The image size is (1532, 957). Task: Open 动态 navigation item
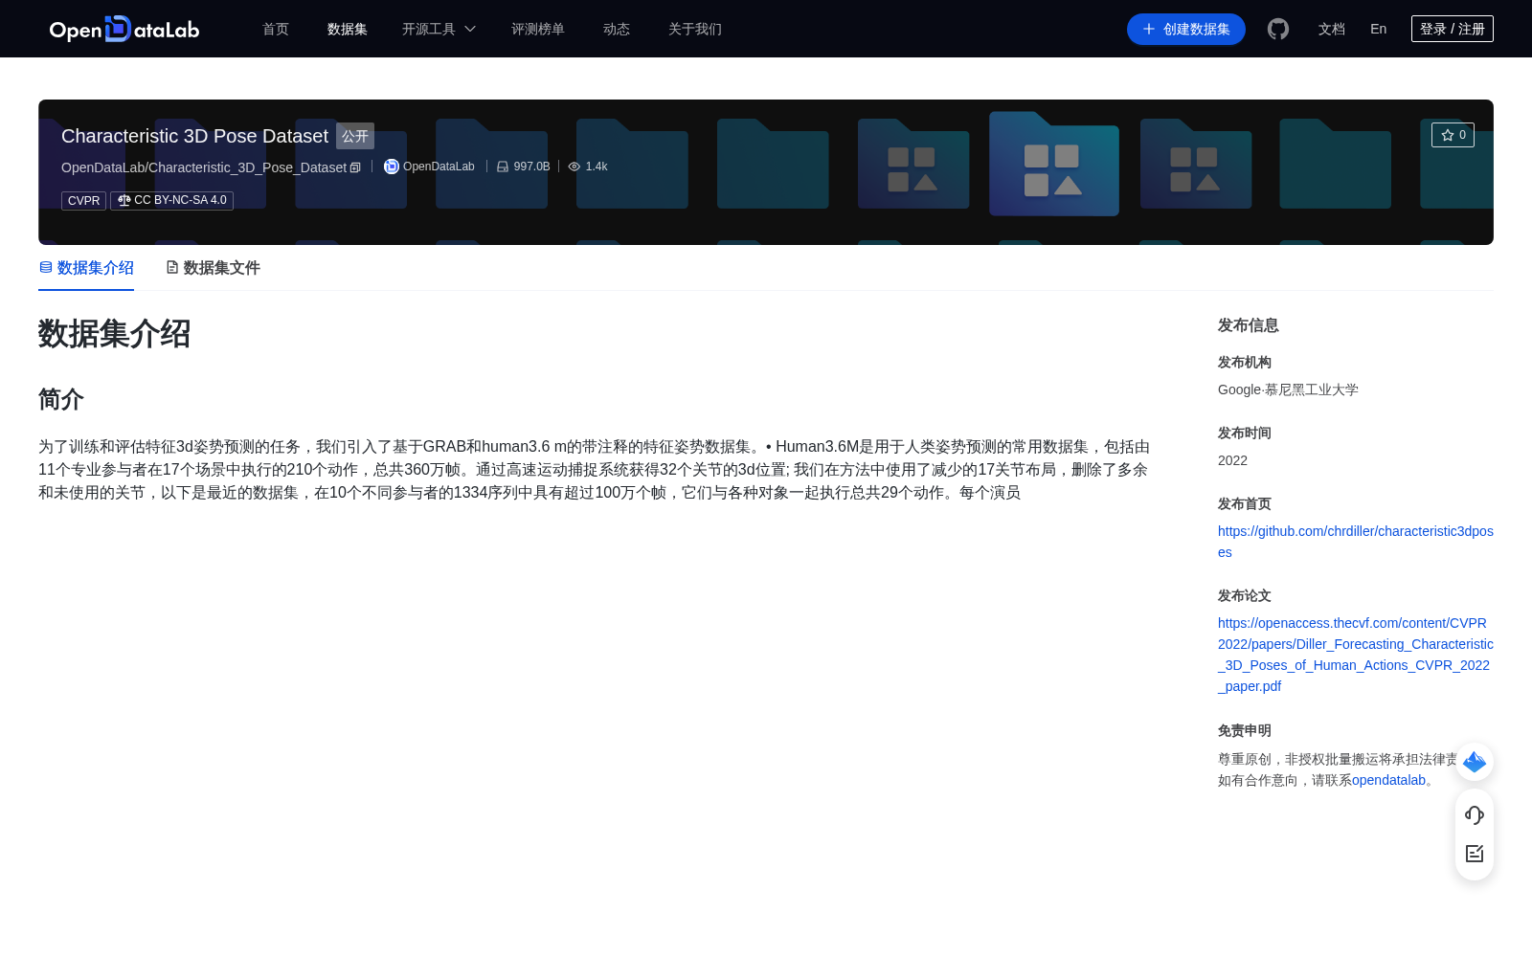617,29
